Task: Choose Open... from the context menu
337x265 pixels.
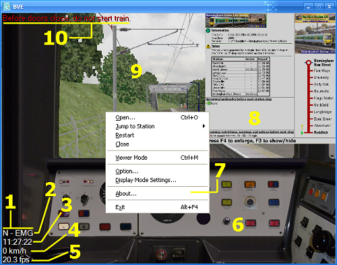Action: pyautogui.click(x=157, y=117)
